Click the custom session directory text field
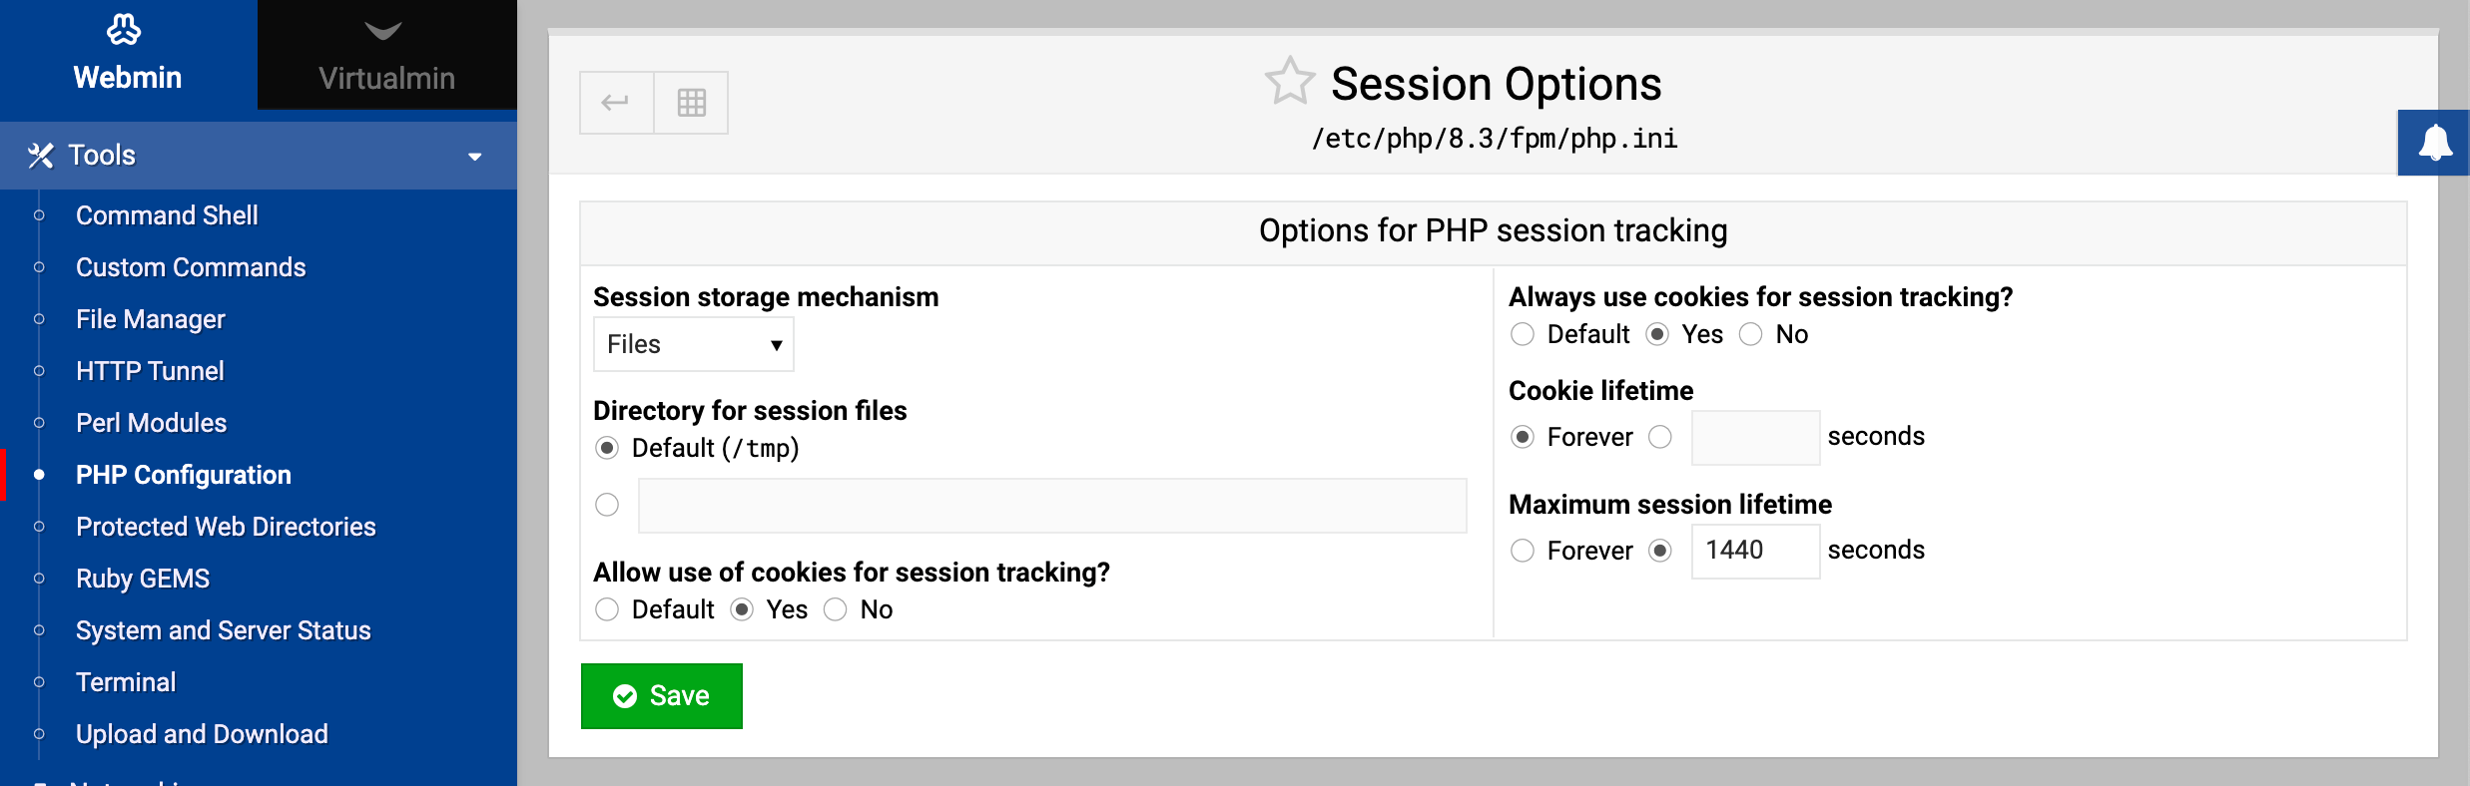Viewport: 2470px width, 786px height. tap(1052, 506)
